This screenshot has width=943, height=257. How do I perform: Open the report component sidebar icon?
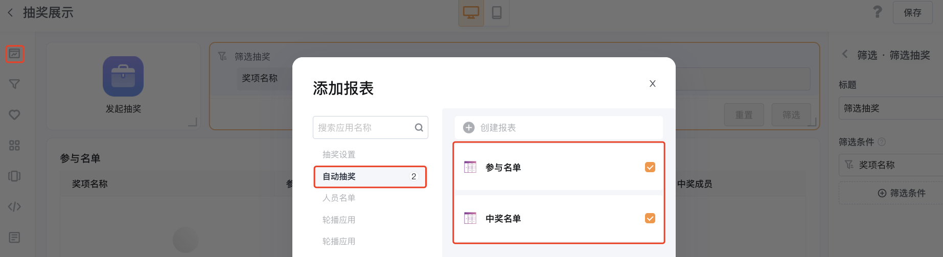click(14, 54)
